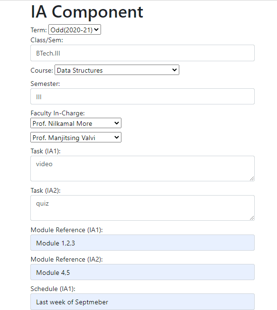This screenshot has height=310, width=277.
Task: Click the Faculty In-Charge label
Action: [x=58, y=113]
